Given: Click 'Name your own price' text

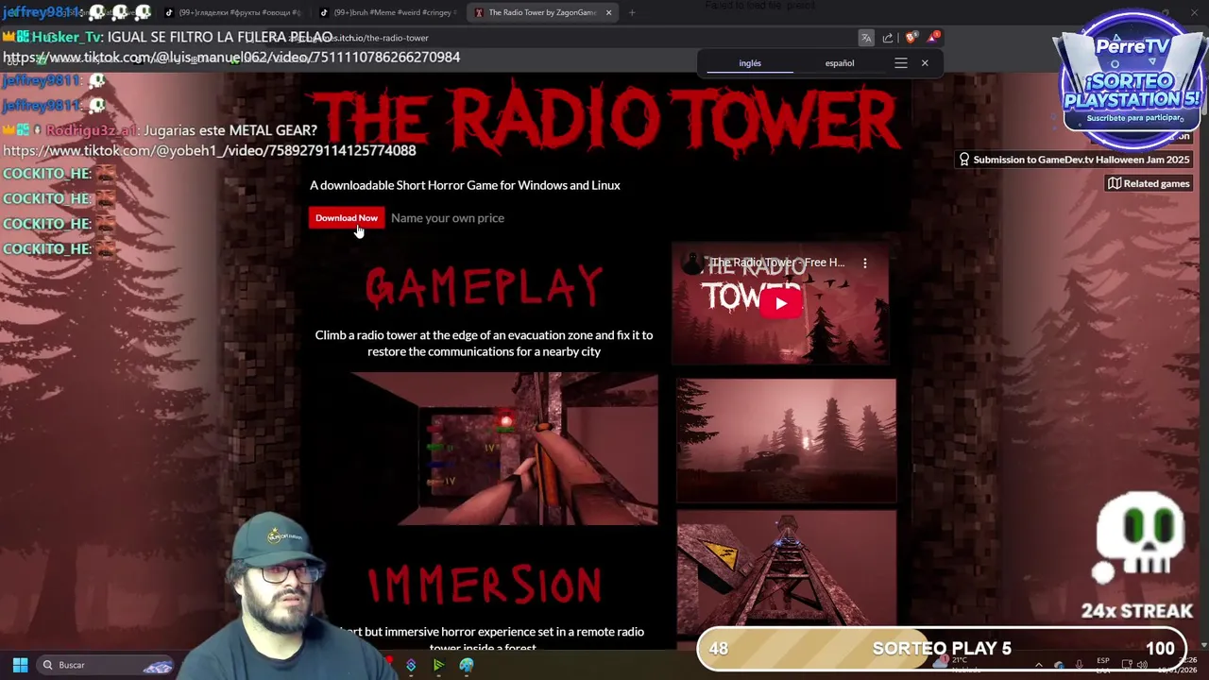Looking at the screenshot, I should tap(448, 218).
